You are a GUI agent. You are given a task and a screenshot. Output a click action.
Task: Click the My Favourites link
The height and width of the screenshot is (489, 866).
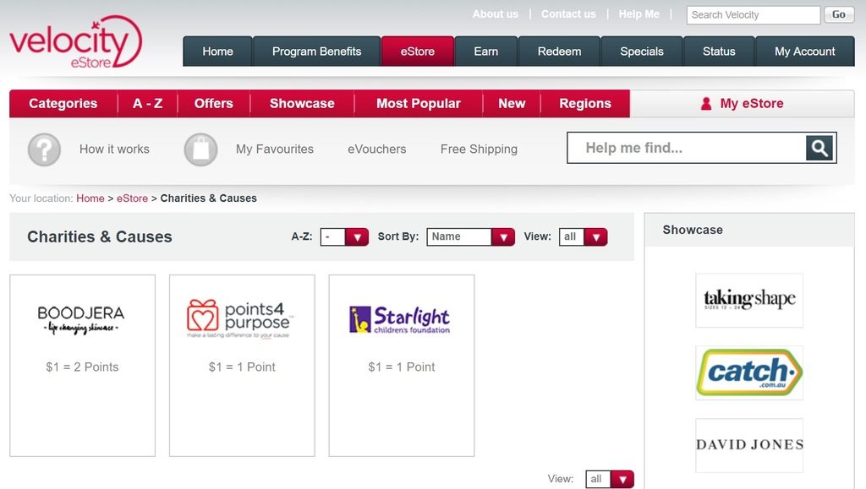(x=275, y=149)
